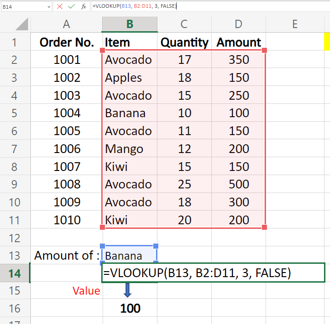
Task: Click the top-right red range handle
Action: 264,50
